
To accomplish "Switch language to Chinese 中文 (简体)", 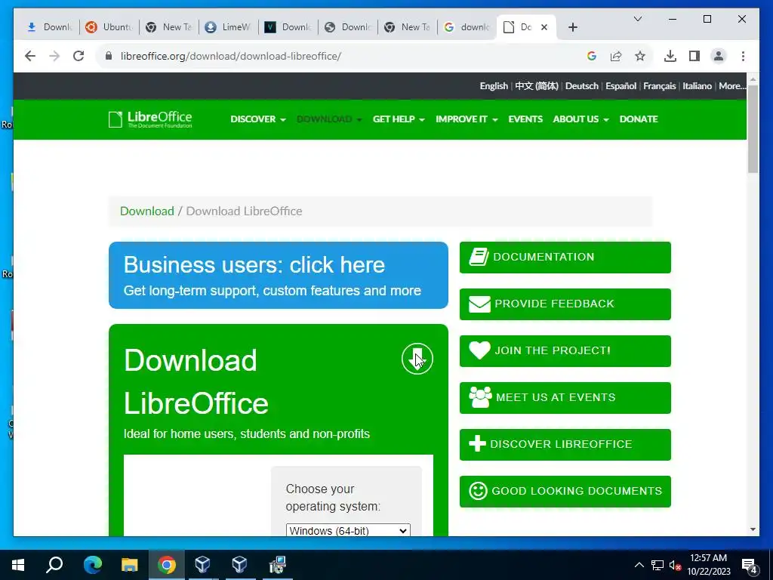I will (x=537, y=86).
